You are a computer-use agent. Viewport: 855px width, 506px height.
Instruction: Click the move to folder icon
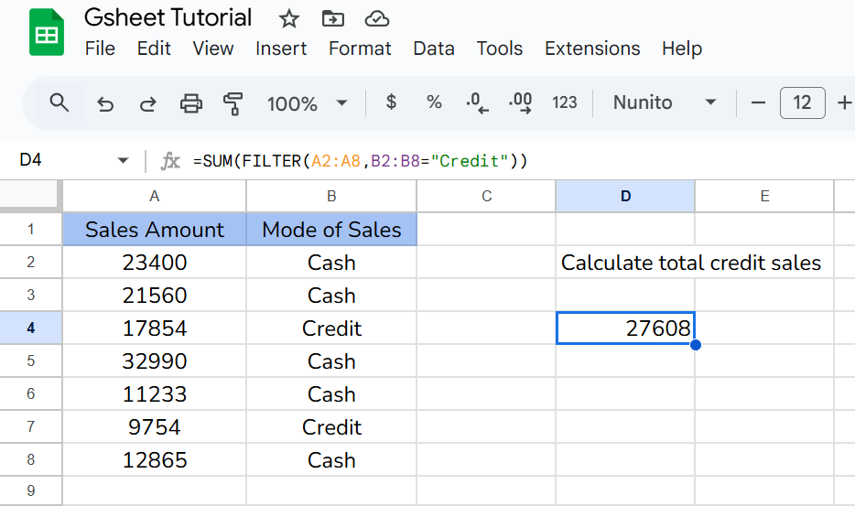(333, 19)
